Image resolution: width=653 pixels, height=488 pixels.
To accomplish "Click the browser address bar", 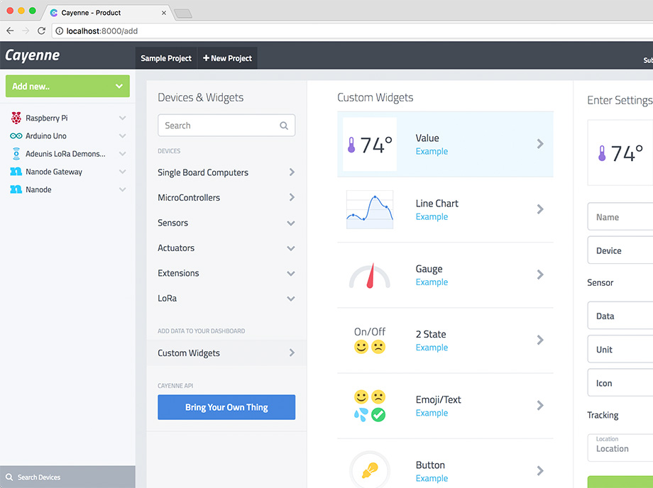I will click(352, 30).
